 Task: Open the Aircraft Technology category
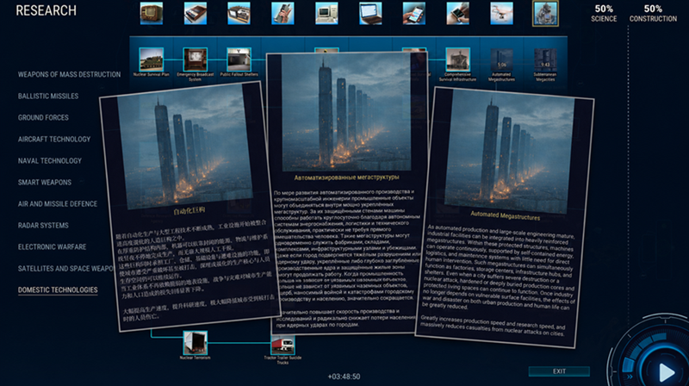pos(54,139)
